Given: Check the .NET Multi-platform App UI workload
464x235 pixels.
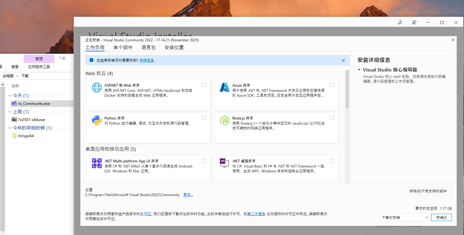Looking at the screenshot, I should 204,161.
